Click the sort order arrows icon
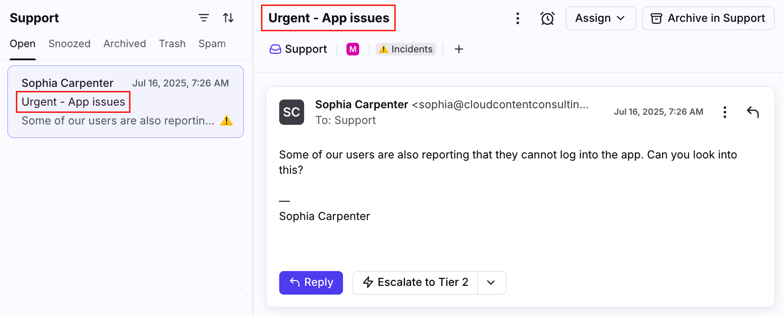The width and height of the screenshot is (783, 316). click(x=228, y=18)
